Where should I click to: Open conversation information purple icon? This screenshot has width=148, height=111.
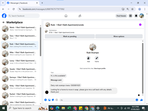[x=140, y=25]
